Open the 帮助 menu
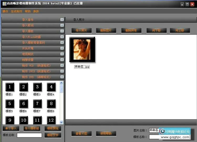Viewport: 197px width, 142px height. (28, 11)
